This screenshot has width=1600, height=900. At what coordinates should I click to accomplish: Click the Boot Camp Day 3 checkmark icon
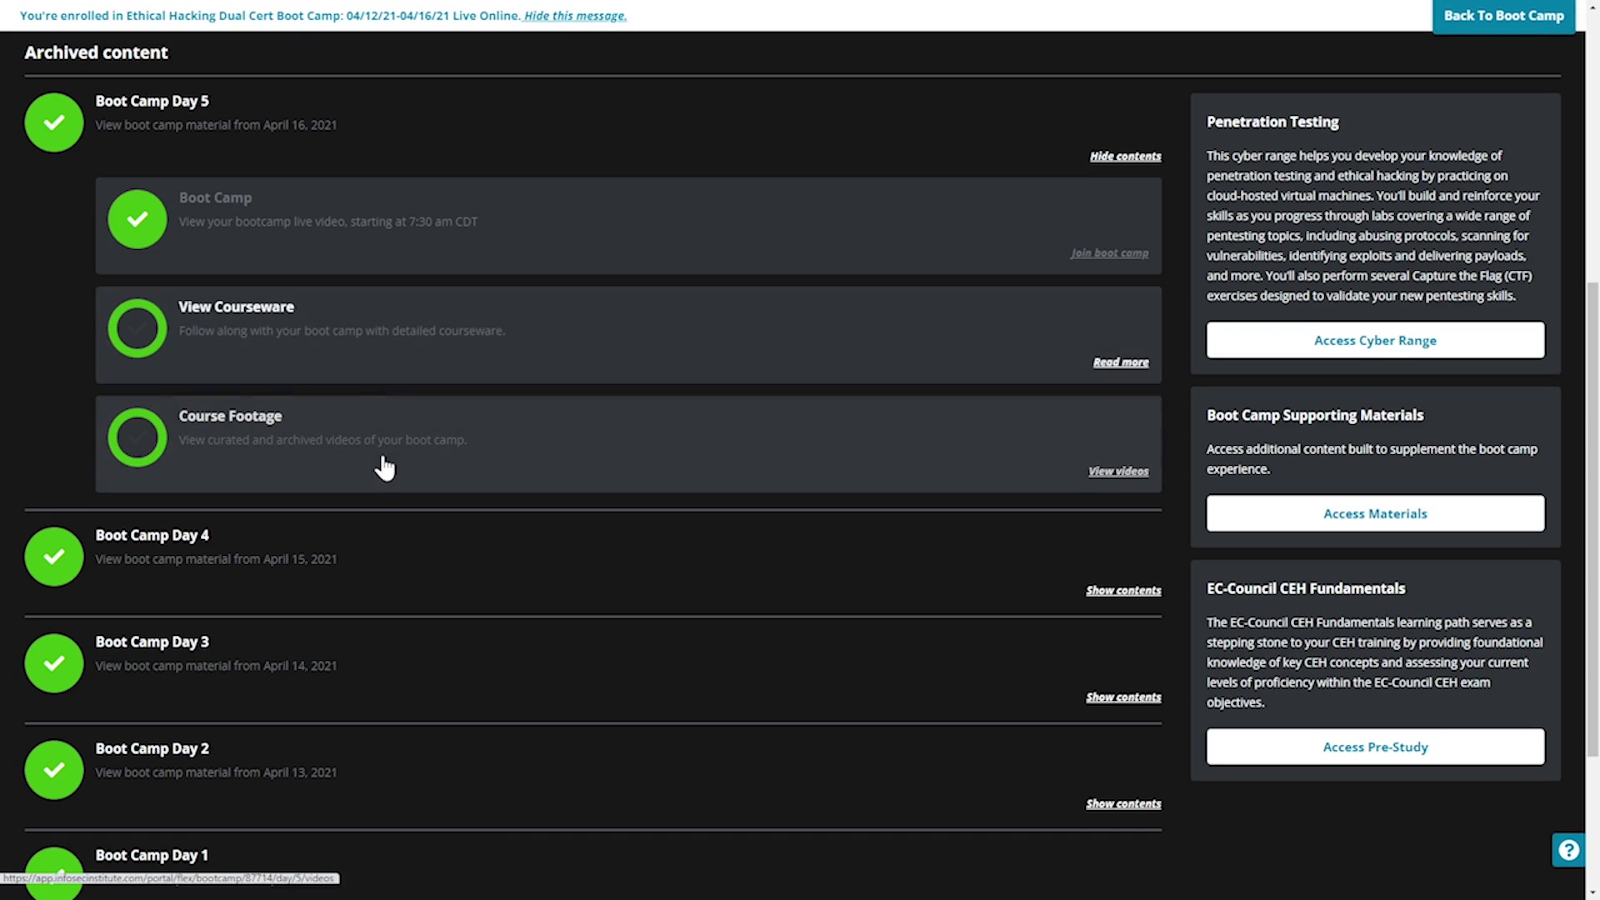coord(54,663)
